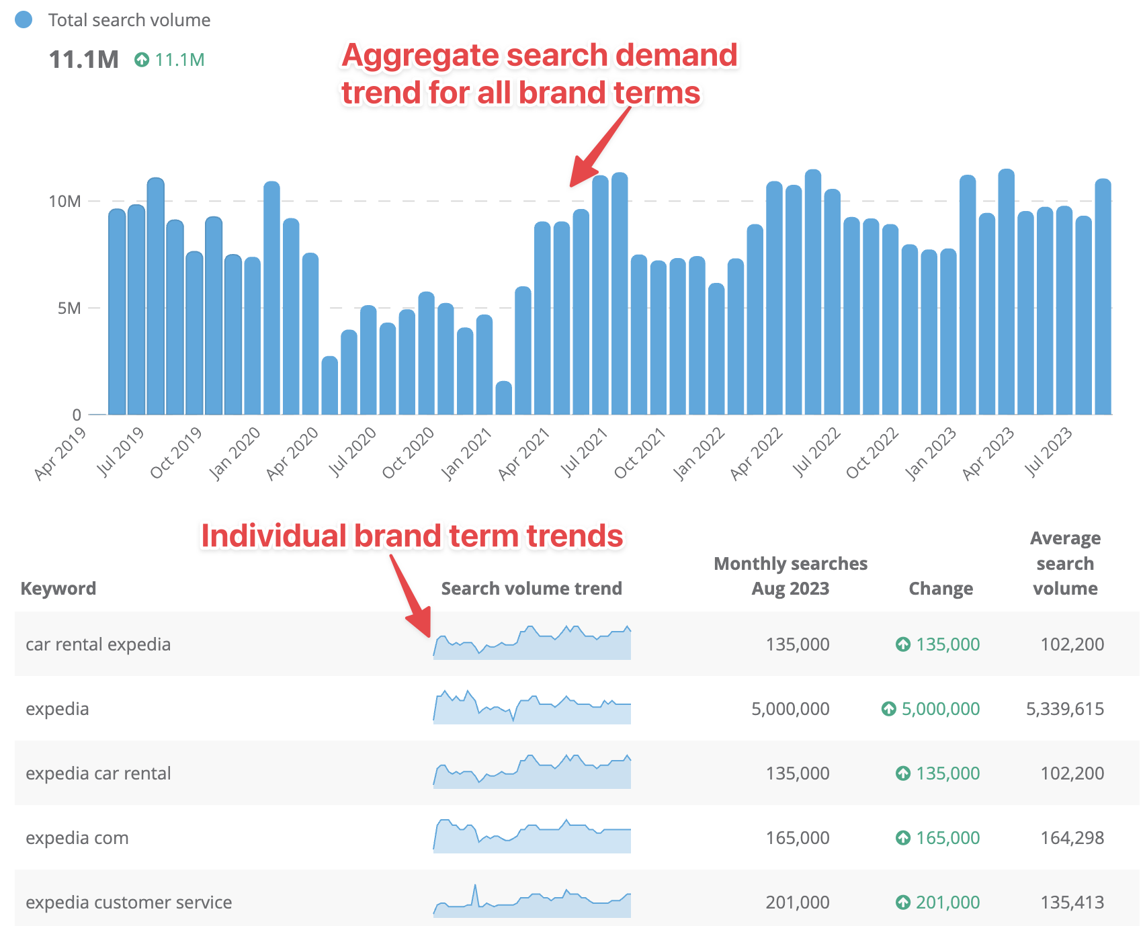Click the green change arrow in expedia row

tap(888, 709)
